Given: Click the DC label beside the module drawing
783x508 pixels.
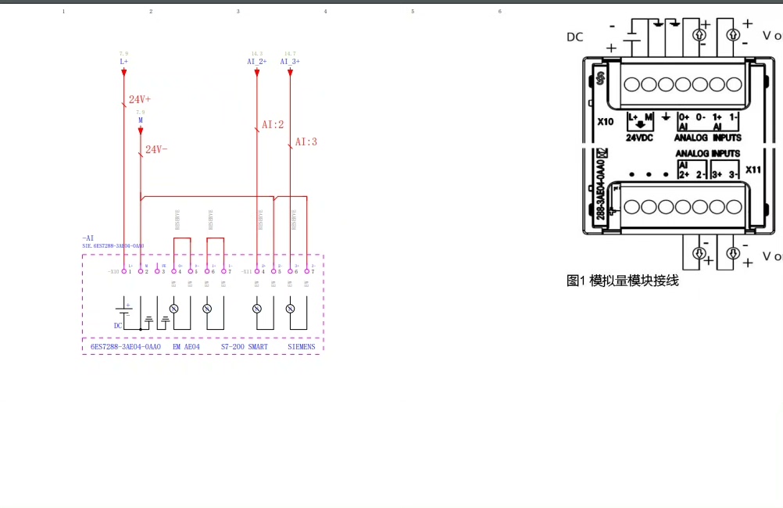Looking at the screenshot, I should 575,37.
